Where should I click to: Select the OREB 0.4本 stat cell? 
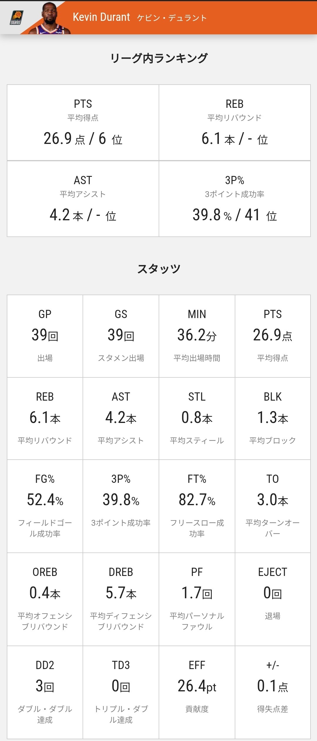coord(45,599)
